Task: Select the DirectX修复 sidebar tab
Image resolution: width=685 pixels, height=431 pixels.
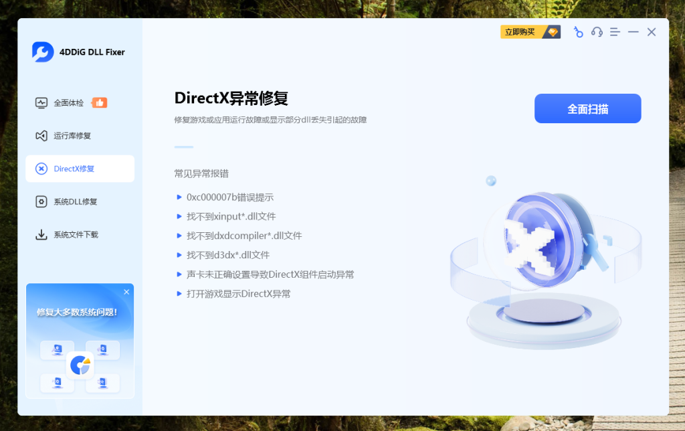Action: [x=80, y=169]
